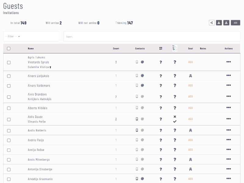Click the check mark in Aldis Dauze row
This screenshot has width=244, height=183.
pos(175,121)
